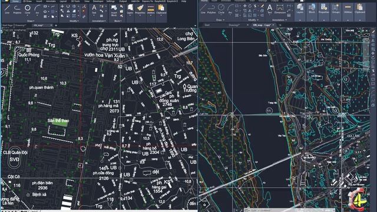The image size is (377, 212).
Task: Select the Arc tool in right window
Action: pos(230,9)
